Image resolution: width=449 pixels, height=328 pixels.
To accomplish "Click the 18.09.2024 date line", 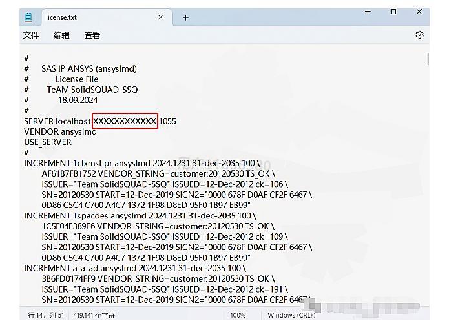I will [78, 101].
